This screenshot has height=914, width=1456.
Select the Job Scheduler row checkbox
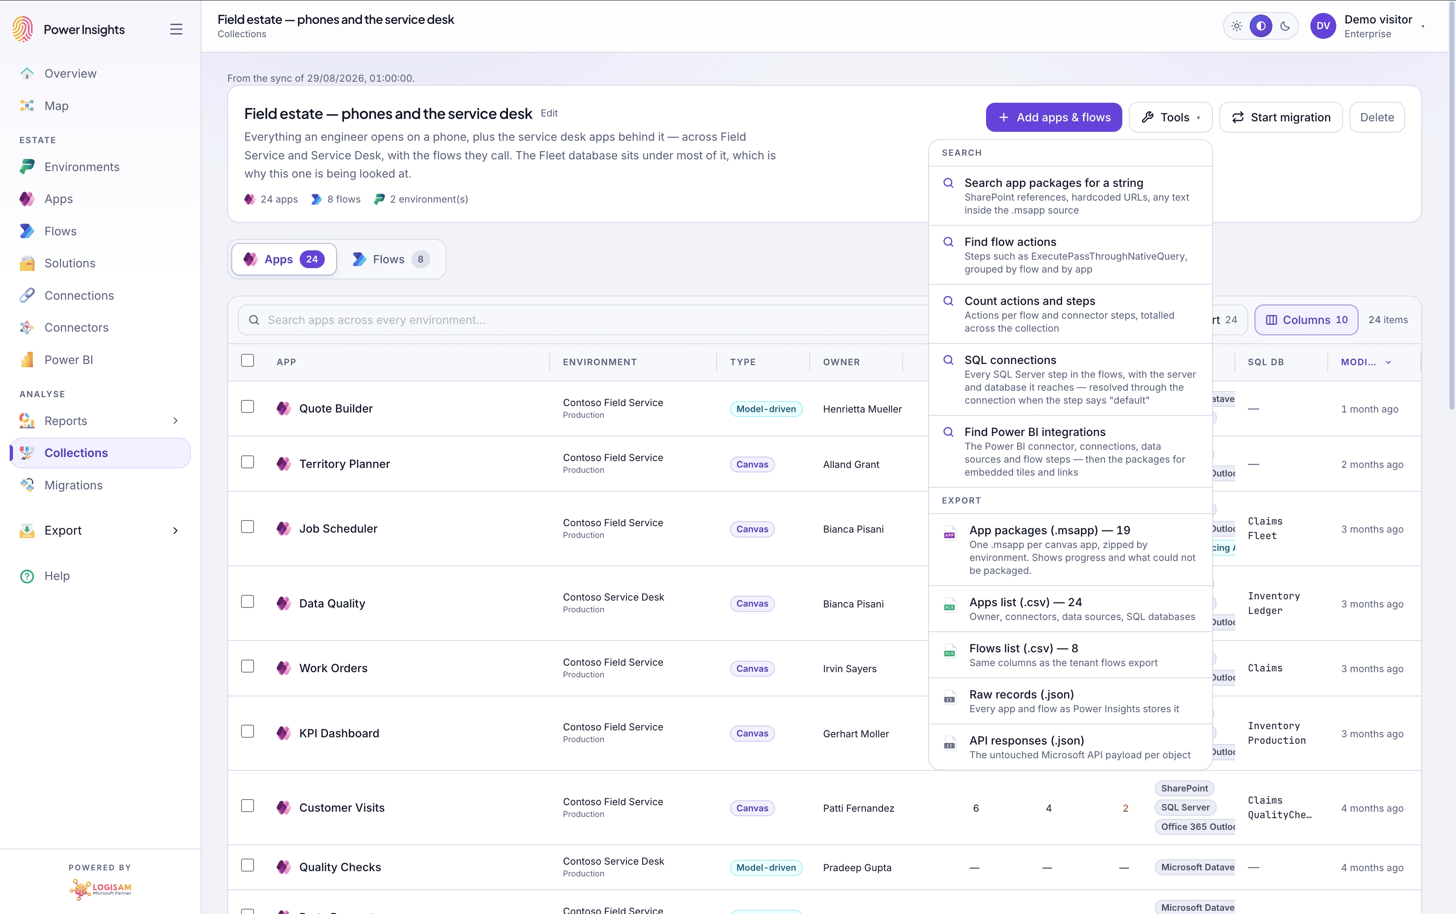[247, 527]
